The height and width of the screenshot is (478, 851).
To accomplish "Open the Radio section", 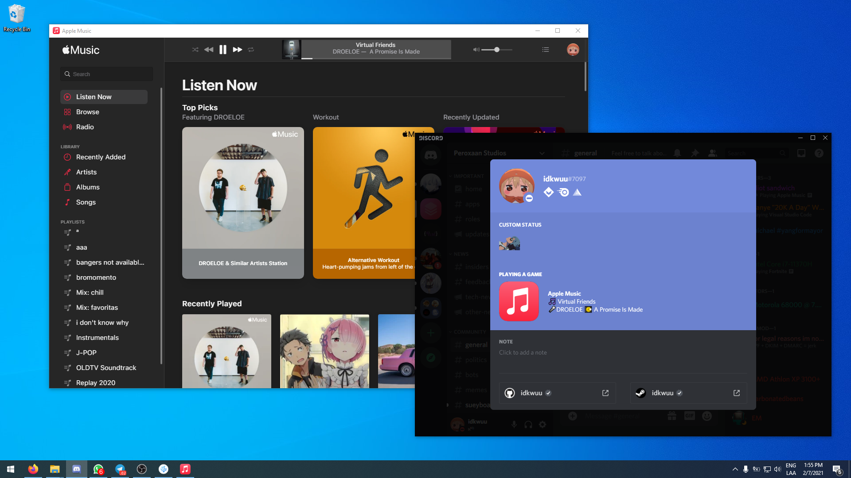I will coord(85,127).
